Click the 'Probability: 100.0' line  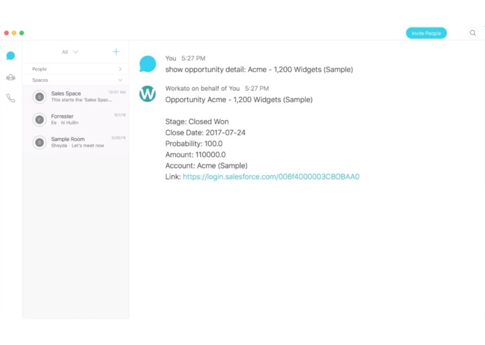click(x=194, y=144)
